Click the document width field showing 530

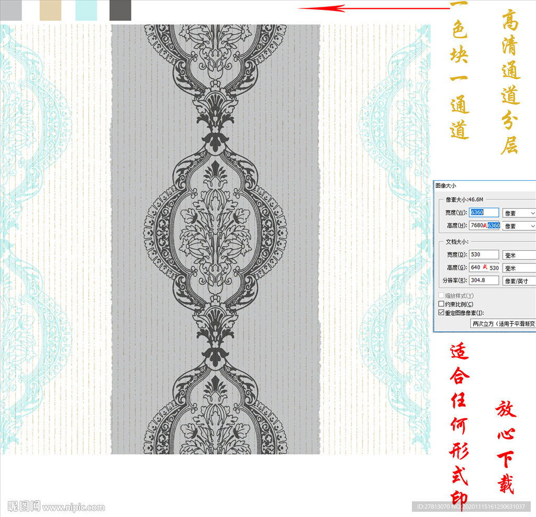click(484, 255)
